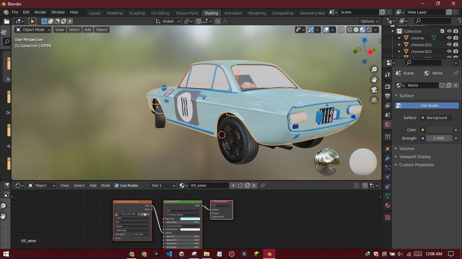The width and height of the screenshot is (462, 259).
Task: Click the 00_exter material name field
Action: pos(209,185)
